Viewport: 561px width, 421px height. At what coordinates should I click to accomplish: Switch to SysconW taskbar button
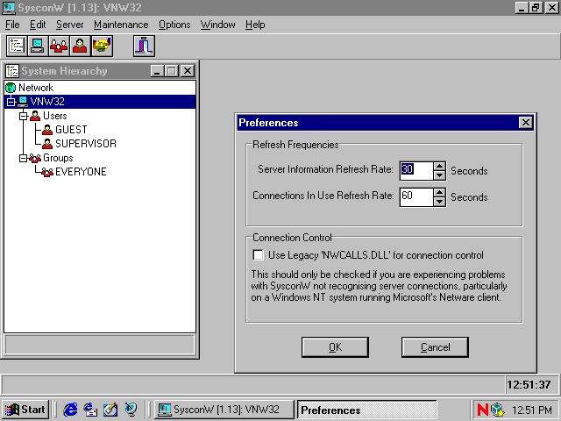tap(224, 410)
